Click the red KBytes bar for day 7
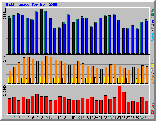 pos(37,104)
